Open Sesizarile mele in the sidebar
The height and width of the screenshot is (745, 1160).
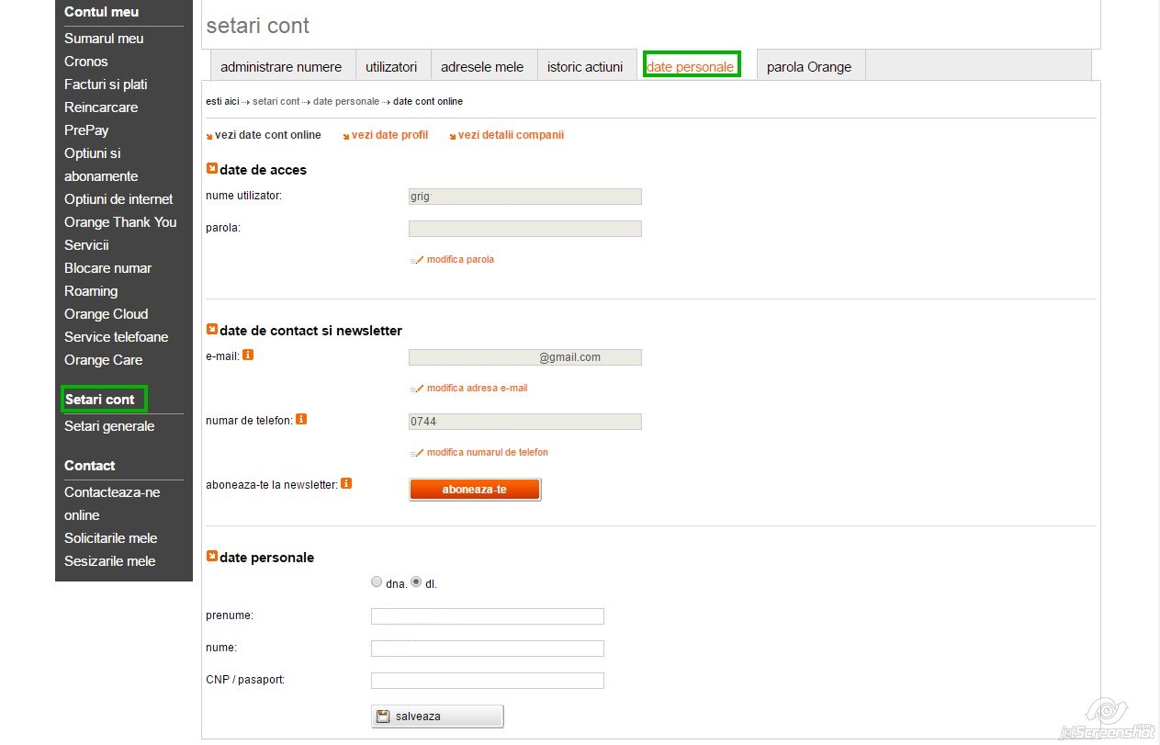[x=110, y=561]
